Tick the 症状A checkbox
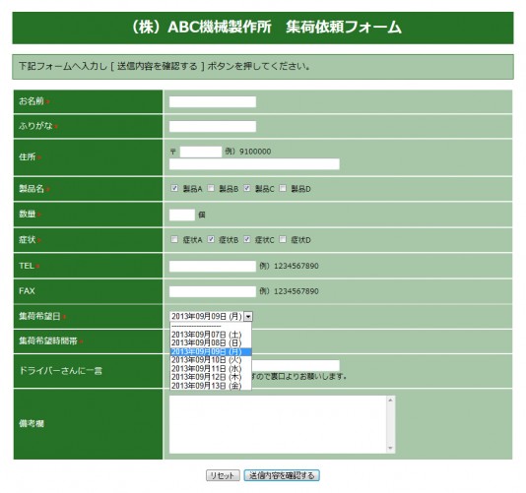526x493 pixels. [174, 239]
